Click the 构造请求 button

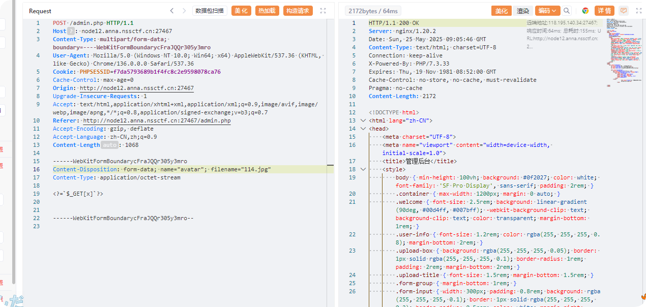click(298, 11)
